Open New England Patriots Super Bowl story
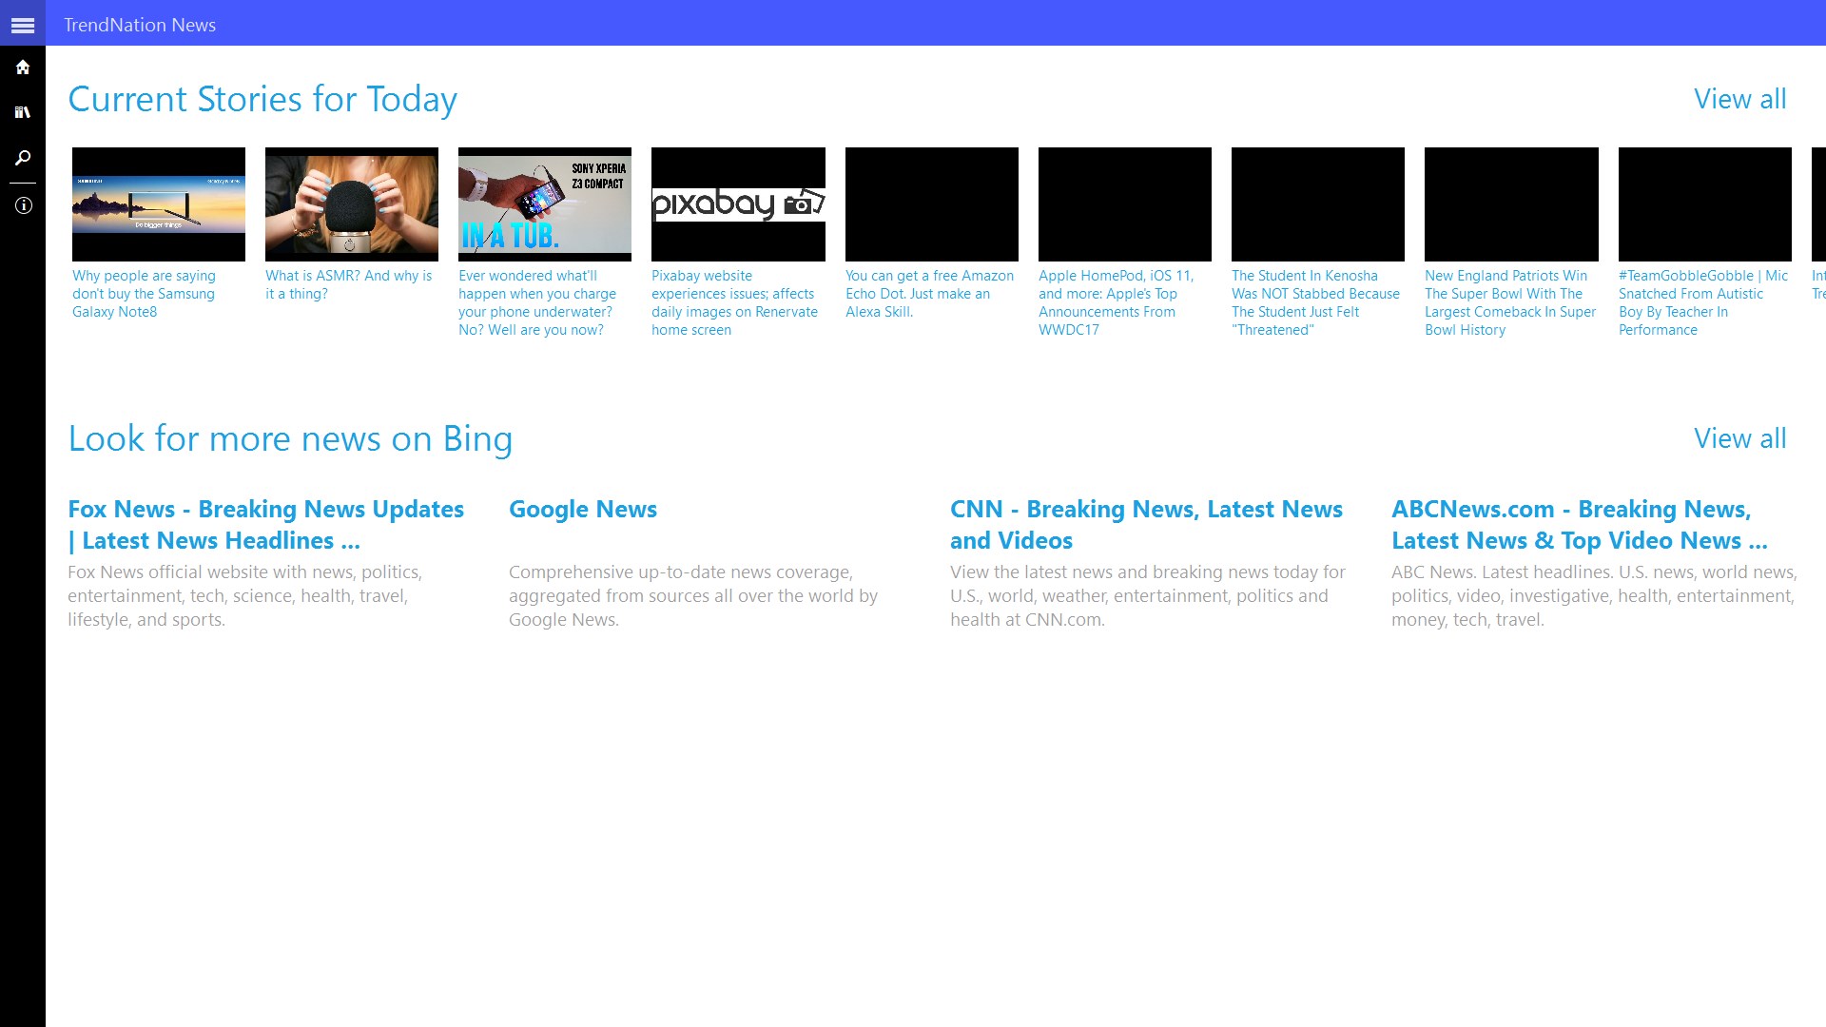 tap(1509, 302)
